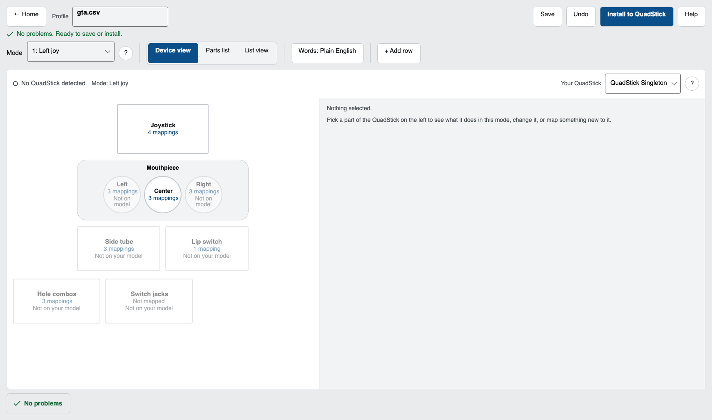Select the Joystick part box

[x=163, y=129]
